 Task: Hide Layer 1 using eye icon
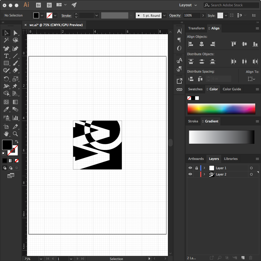190,168
